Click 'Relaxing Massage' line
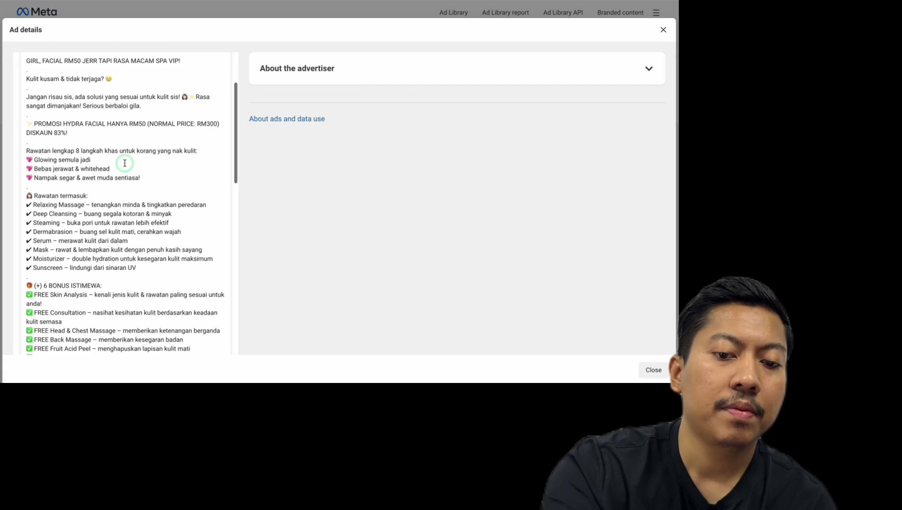Viewport: 902px width, 510px height. coord(116,205)
